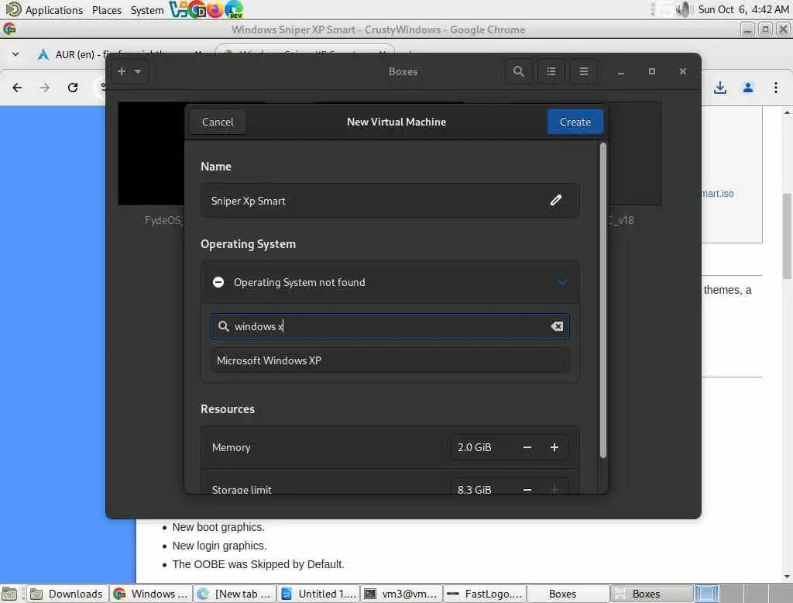793x603 pixels.
Task: Launch Firefox from the top panel
Action: (215, 9)
